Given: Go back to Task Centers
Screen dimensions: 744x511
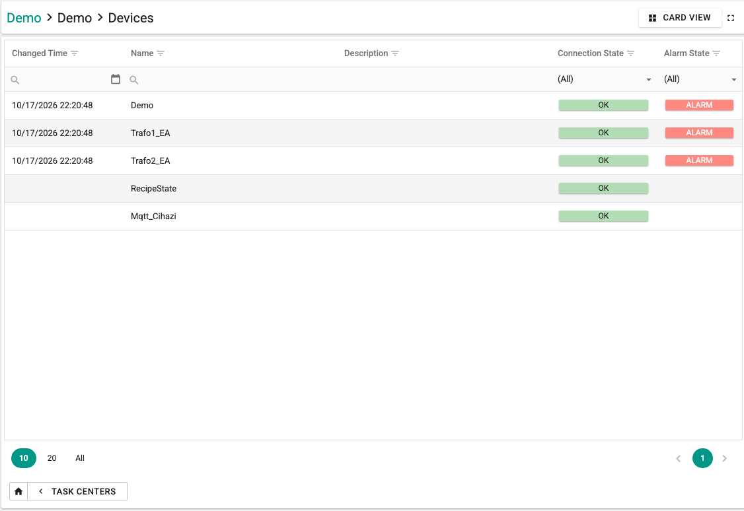Looking at the screenshot, I should (x=77, y=491).
